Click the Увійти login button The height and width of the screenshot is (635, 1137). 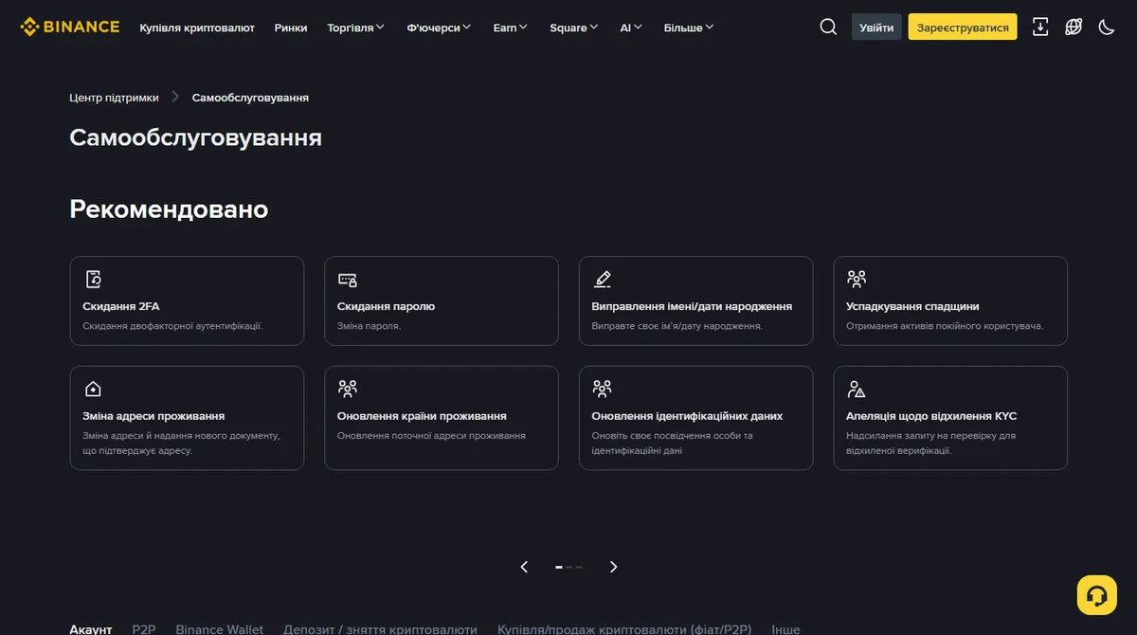(x=876, y=27)
